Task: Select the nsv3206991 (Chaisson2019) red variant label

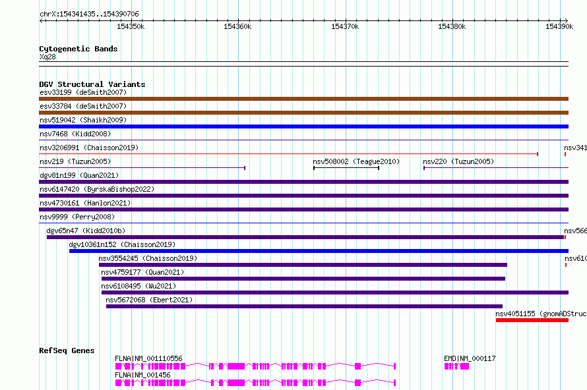Action: [89, 148]
